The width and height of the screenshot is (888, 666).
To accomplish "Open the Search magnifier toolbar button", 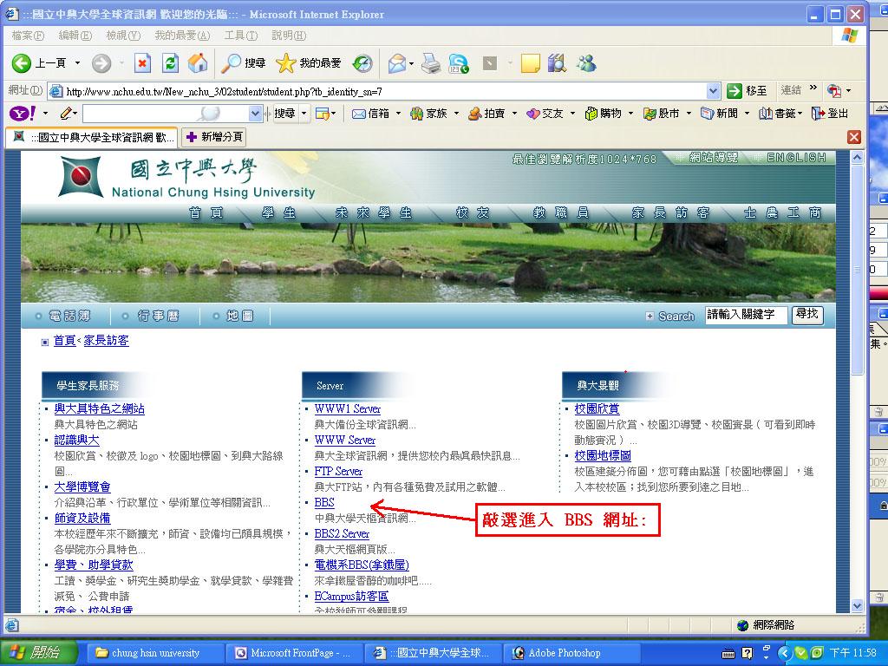I will (244, 62).
